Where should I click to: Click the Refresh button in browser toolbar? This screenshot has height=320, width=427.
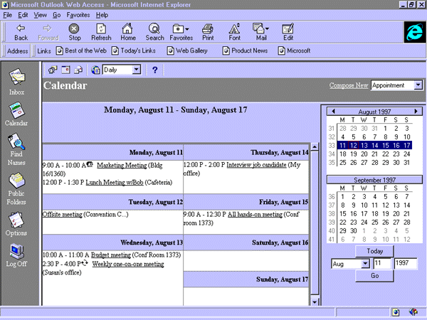click(100, 31)
